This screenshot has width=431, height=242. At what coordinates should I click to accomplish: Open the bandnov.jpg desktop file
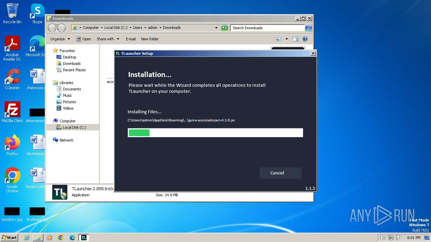[x=12, y=214]
